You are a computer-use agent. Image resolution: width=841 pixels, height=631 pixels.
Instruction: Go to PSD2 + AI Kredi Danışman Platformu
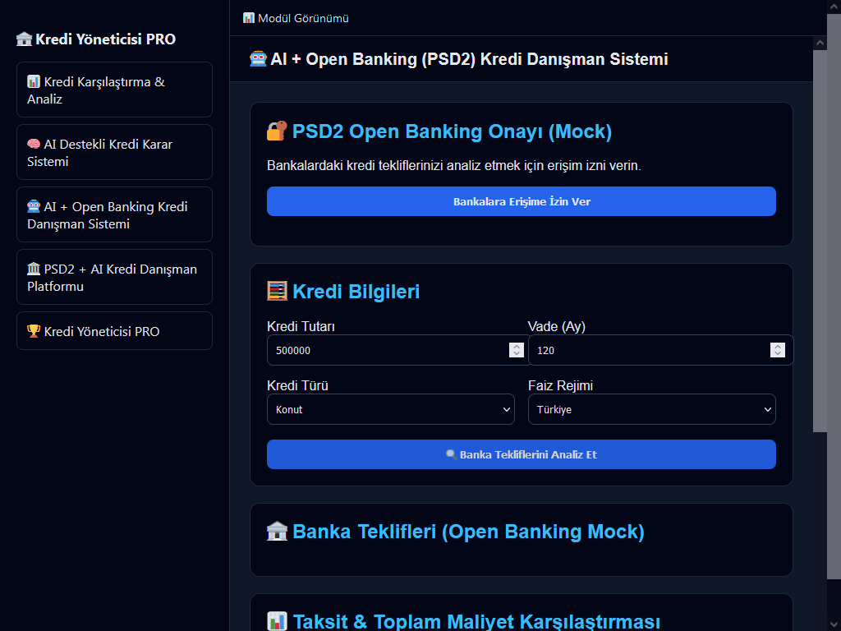(x=114, y=278)
